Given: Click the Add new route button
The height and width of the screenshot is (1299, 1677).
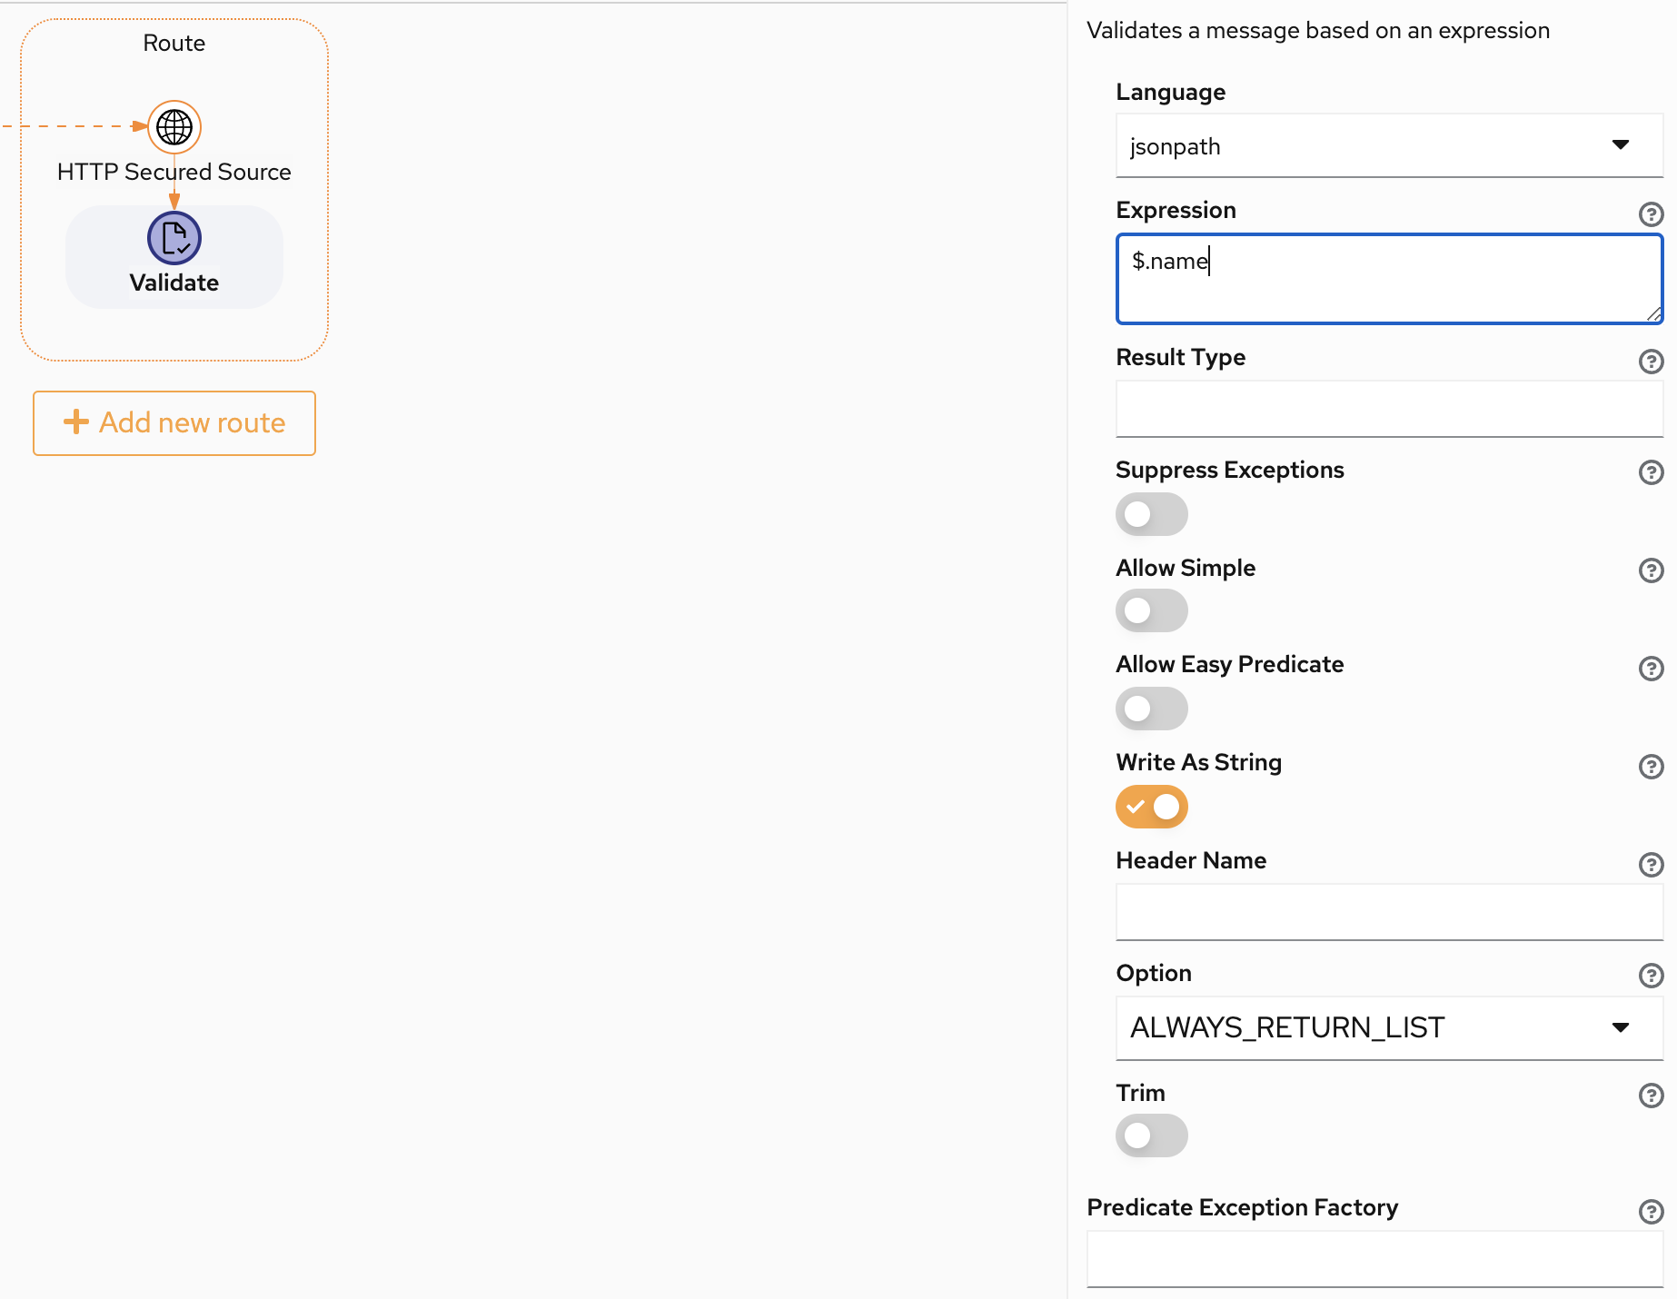Looking at the screenshot, I should pos(174,422).
